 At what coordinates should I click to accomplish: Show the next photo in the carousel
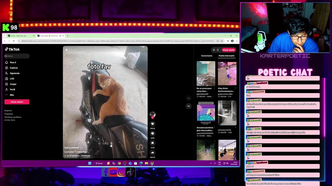click(110, 143)
